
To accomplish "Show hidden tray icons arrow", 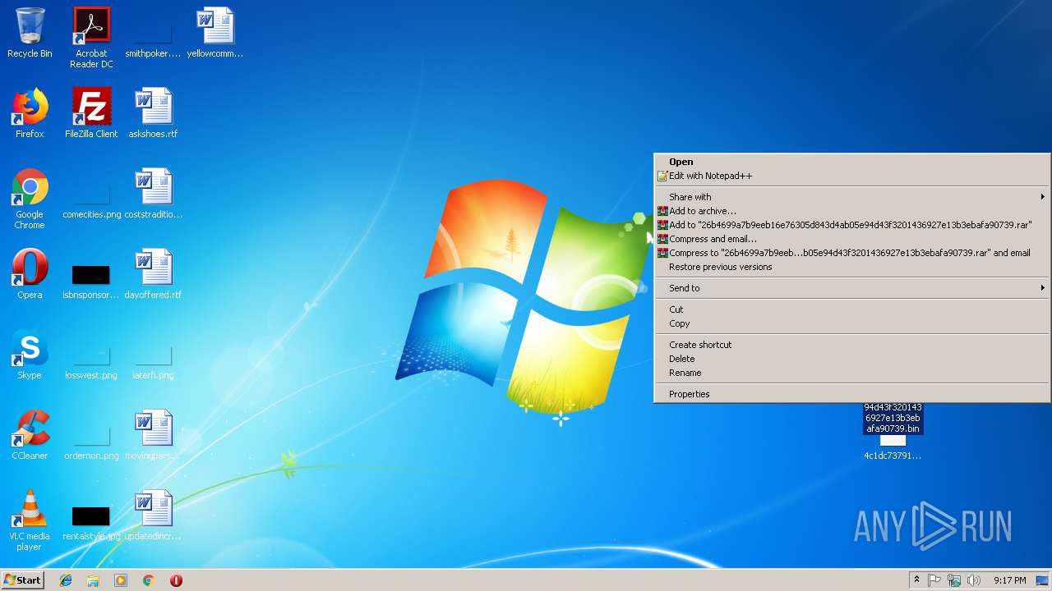I will [916, 580].
